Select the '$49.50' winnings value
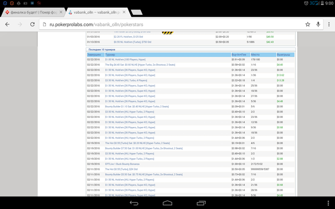Viewport: 335px width, 209px height. coord(270,37)
